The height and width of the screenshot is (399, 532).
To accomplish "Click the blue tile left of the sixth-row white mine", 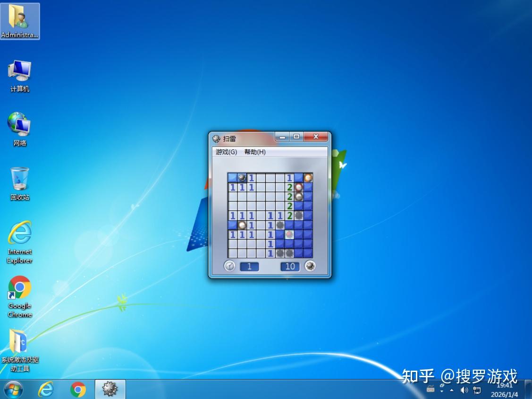I will pos(232,225).
